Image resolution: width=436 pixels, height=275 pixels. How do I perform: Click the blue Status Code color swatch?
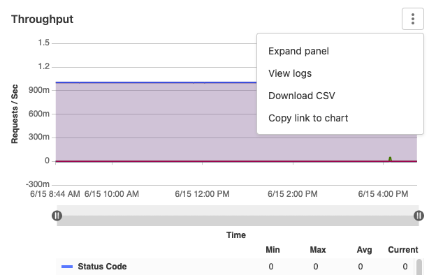[67, 267]
